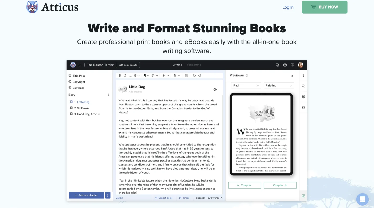The height and width of the screenshot is (208, 374).
Task: Open the chat support bubble
Action: (363, 199)
